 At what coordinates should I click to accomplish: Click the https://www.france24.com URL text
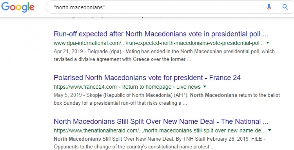coord(85,87)
